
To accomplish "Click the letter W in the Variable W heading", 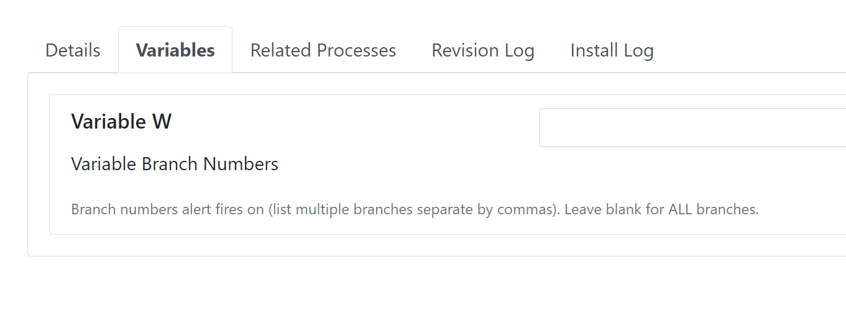I will pyautogui.click(x=162, y=121).
